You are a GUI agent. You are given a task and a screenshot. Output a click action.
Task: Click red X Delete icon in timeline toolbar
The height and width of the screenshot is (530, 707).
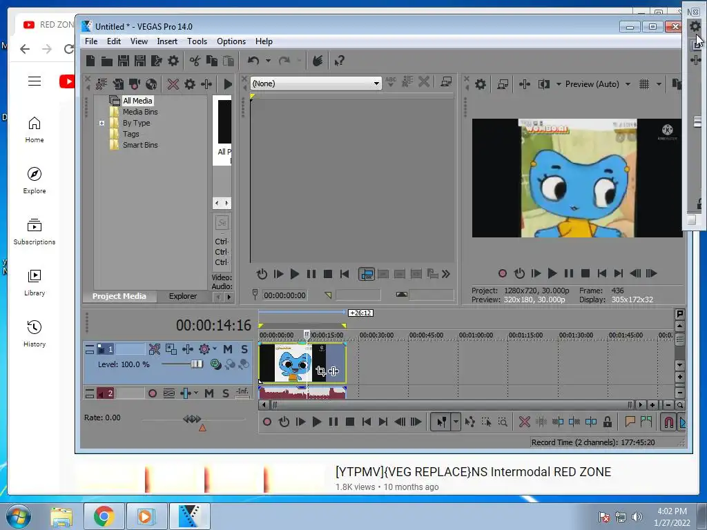point(525,422)
